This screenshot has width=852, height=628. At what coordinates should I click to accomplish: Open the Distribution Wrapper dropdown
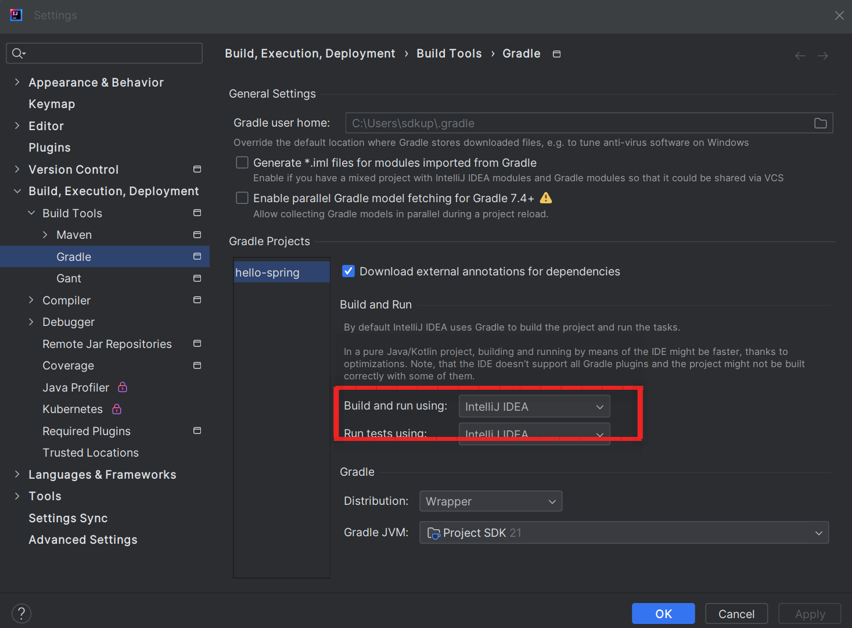click(491, 501)
